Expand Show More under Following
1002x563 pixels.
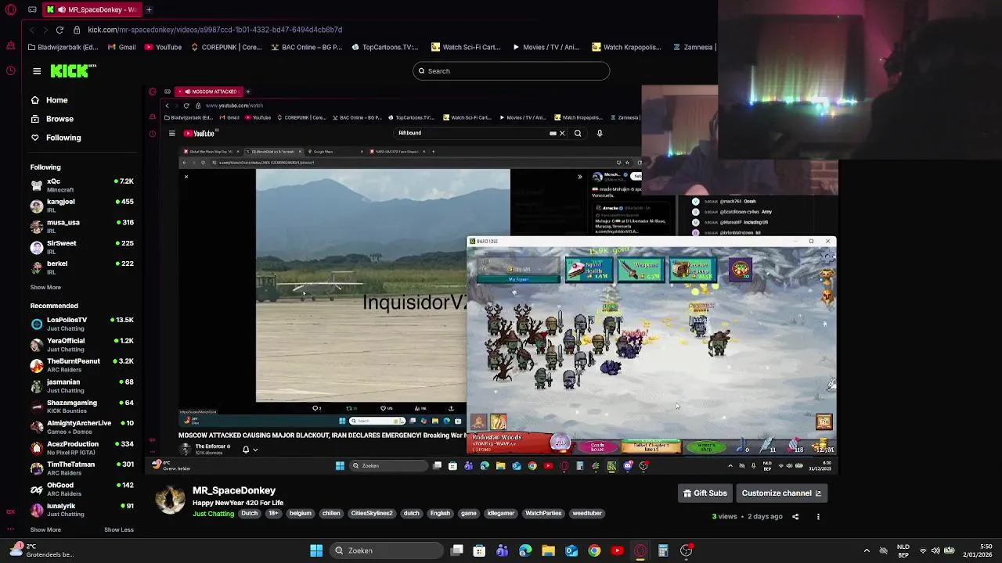click(45, 287)
